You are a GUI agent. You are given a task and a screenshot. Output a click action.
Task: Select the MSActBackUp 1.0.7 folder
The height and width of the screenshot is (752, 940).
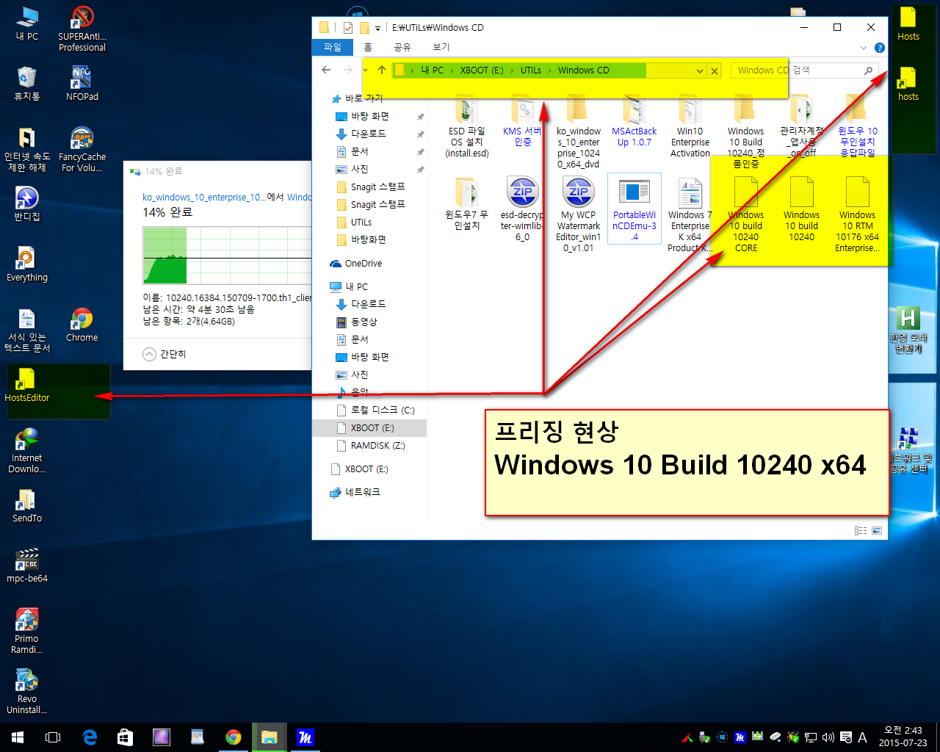pyautogui.click(x=634, y=121)
